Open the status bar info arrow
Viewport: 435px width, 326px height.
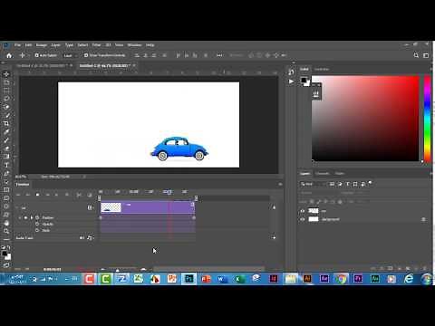84,177
